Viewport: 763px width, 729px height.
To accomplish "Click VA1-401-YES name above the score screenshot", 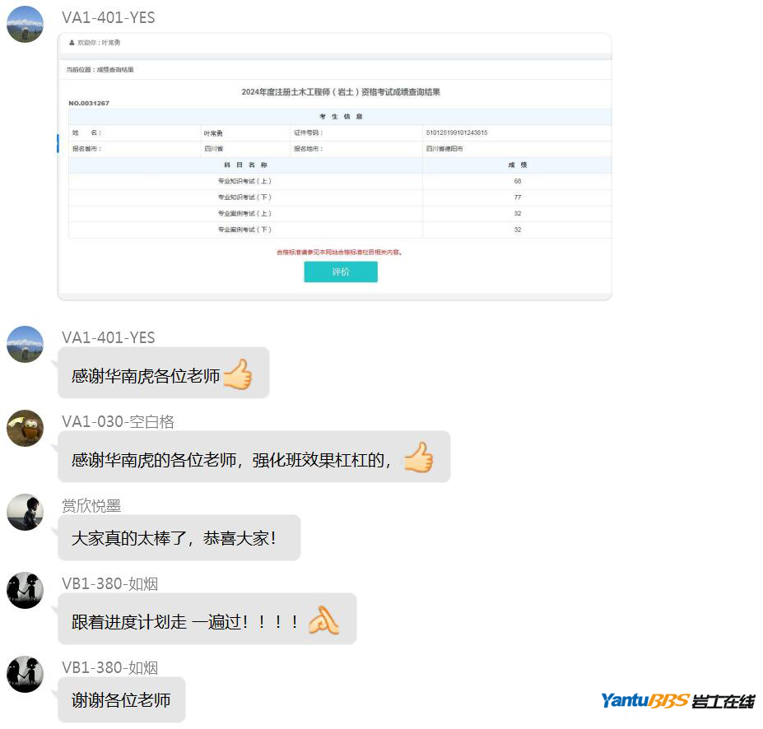I will point(108,17).
